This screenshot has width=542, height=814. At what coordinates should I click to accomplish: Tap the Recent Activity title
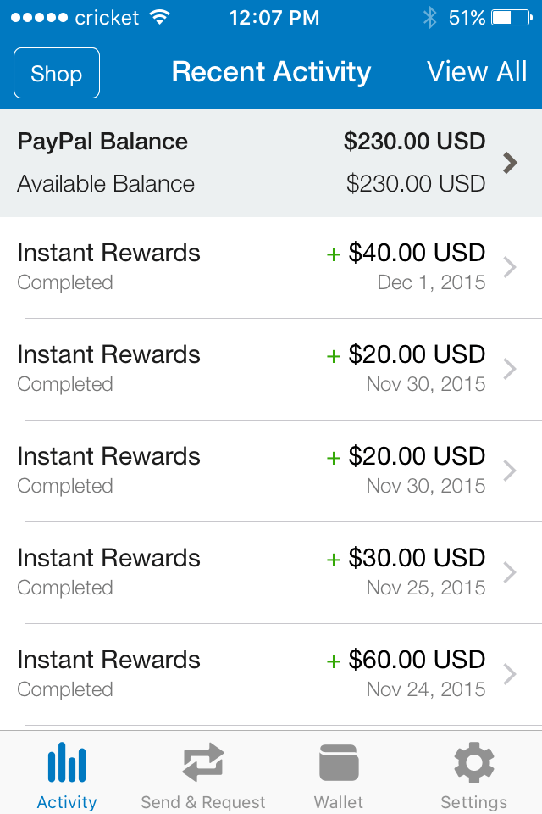271,71
